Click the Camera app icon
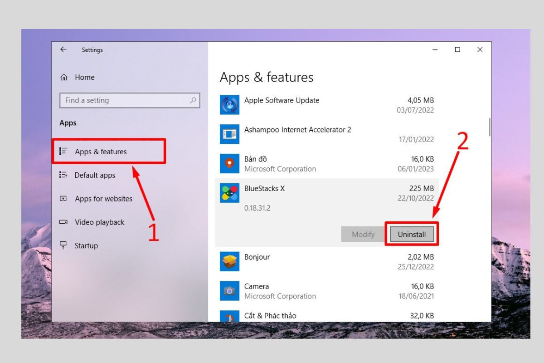Image resolution: width=544 pixels, height=363 pixels. [x=229, y=291]
